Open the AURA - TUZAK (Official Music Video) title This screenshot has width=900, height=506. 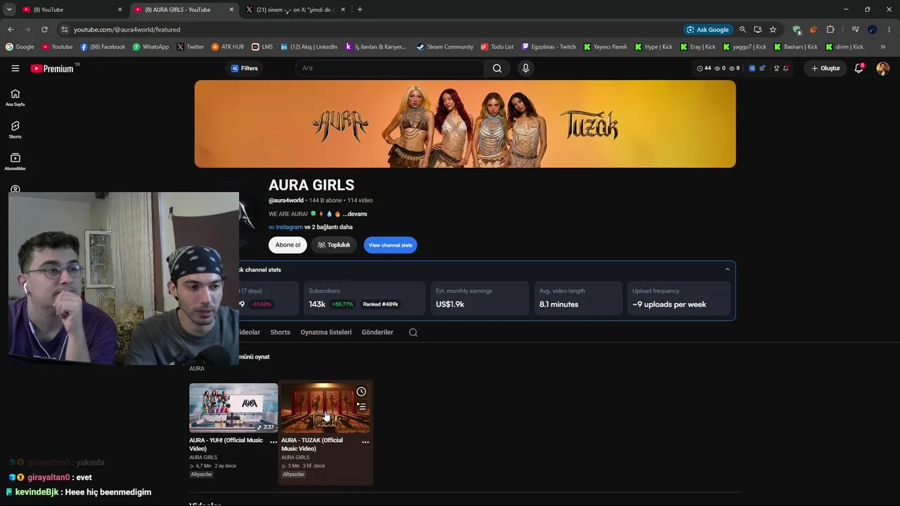tap(312, 444)
